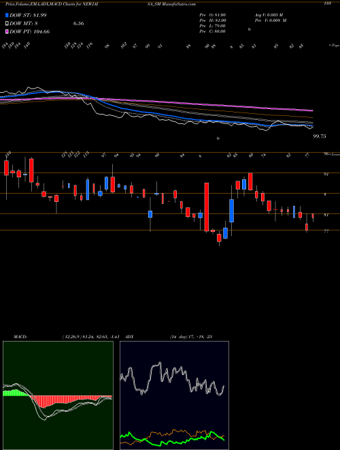Click the 'Avg V: 0.005 M' volume text
Screen dimensions: 340x450
click(269, 15)
